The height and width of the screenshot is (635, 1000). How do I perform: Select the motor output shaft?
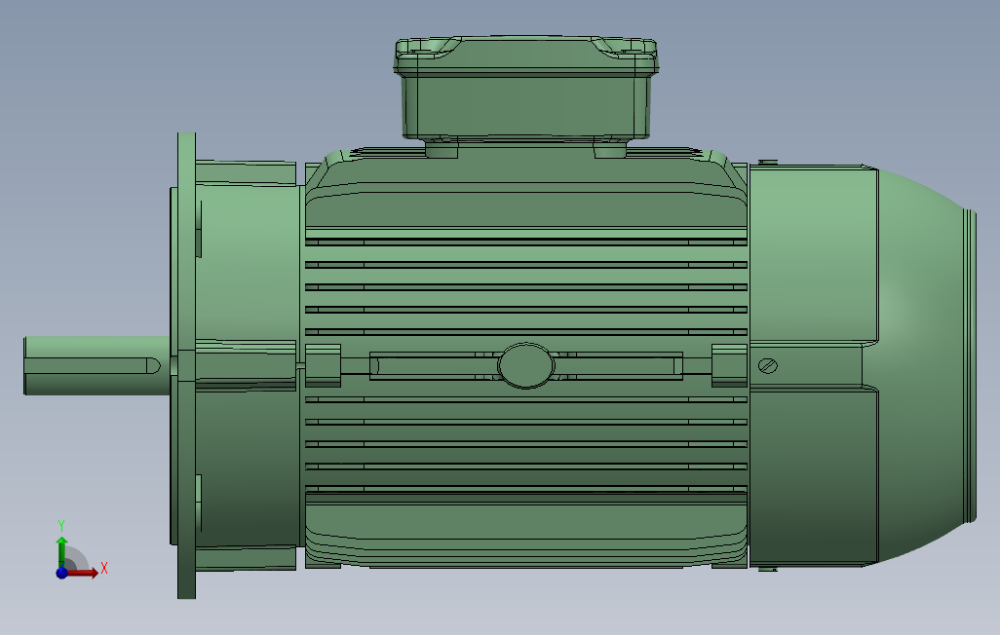point(96,366)
